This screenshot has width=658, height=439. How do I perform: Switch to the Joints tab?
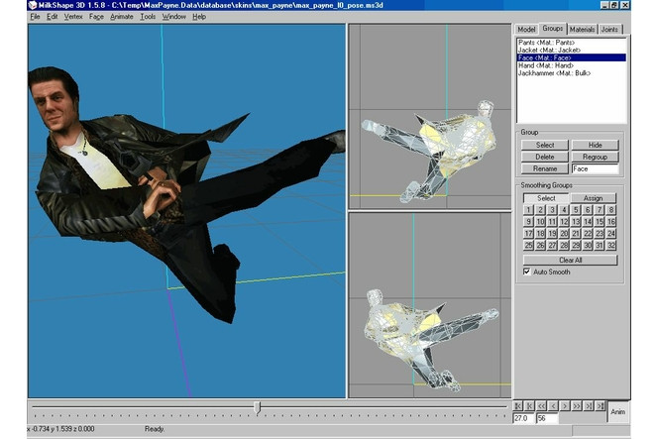612,30
